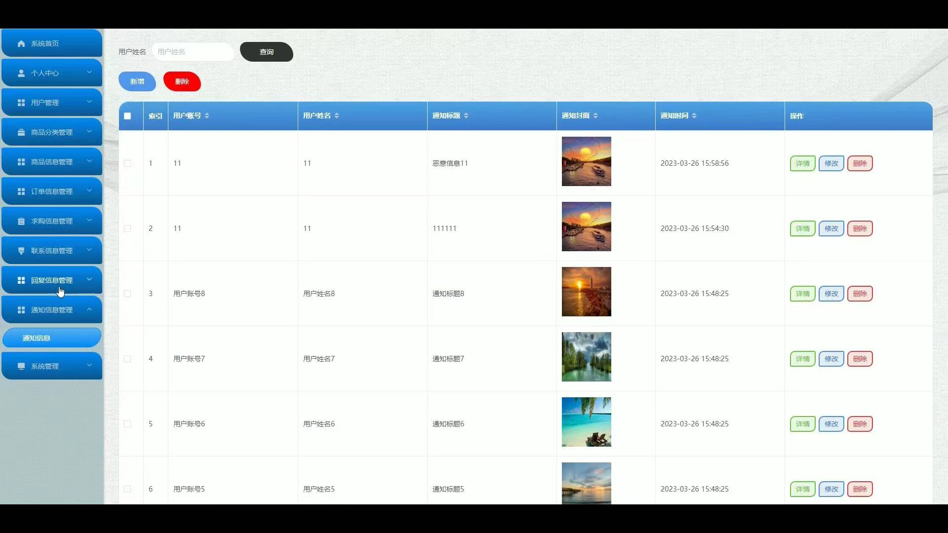Image resolution: width=948 pixels, height=533 pixels.
Task: Click the clipboard icon for 求购信息管理
Action: 21,221
